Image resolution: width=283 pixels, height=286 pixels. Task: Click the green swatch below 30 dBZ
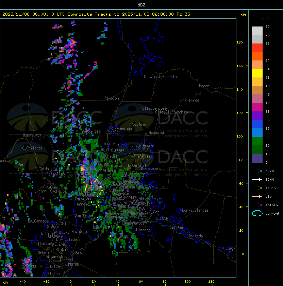(x=257, y=141)
